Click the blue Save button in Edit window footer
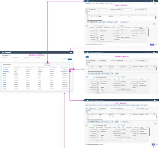This screenshot has width=159, height=148. 153,144
